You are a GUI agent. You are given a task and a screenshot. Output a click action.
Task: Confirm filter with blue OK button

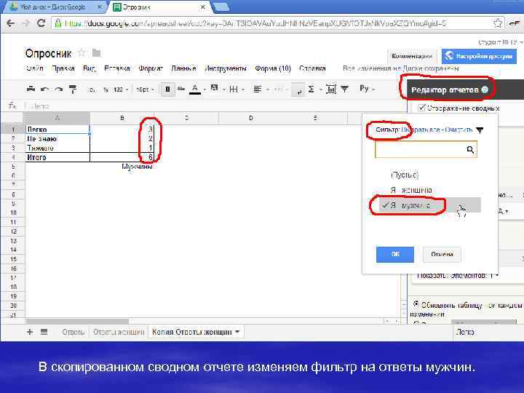[395, 254]
